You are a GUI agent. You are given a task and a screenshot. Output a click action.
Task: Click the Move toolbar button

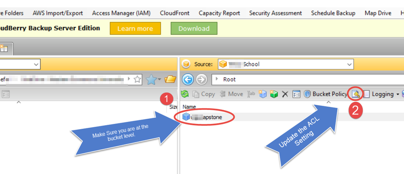click(231, 94)
